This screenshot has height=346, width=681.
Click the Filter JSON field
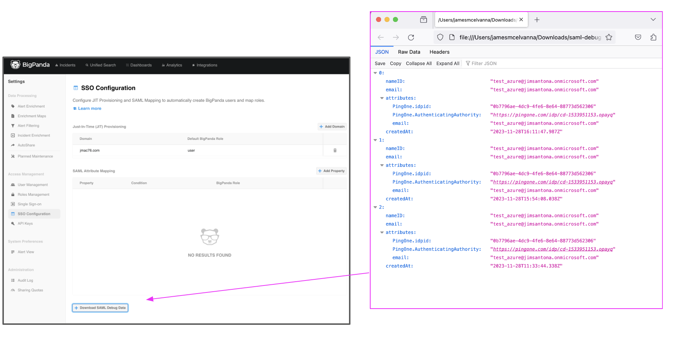point(484,64)
